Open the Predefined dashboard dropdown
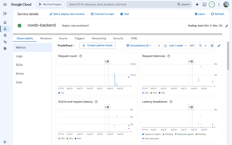The image size is (232, 145). [x=66, y=45]
